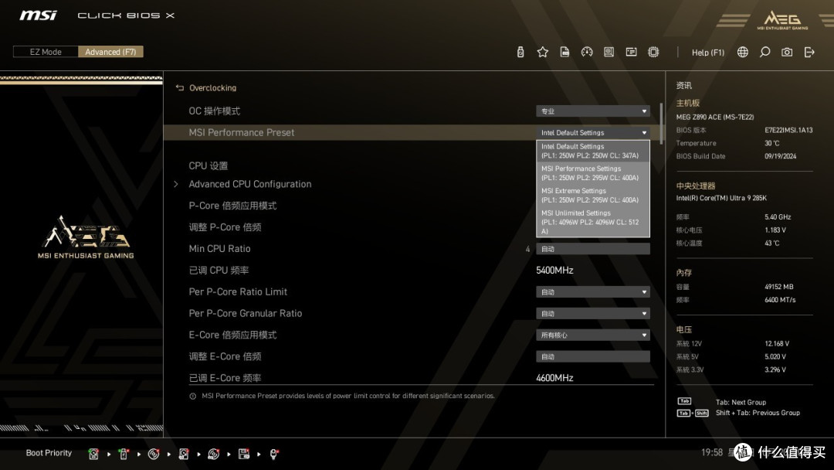Click BIOS version E7E22IMSI.1A13
Image resolution: width=834 pixels, height=470 pixels.
pyautogui.click(x=788, y=131)
